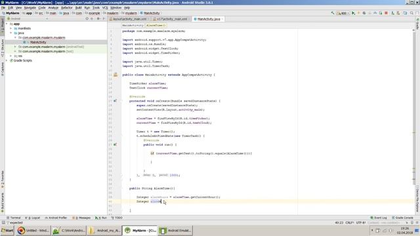Open the Android Profiler tool window
Image resolution: width=420 pixels, height=236 pixels.
click(56, 218)
